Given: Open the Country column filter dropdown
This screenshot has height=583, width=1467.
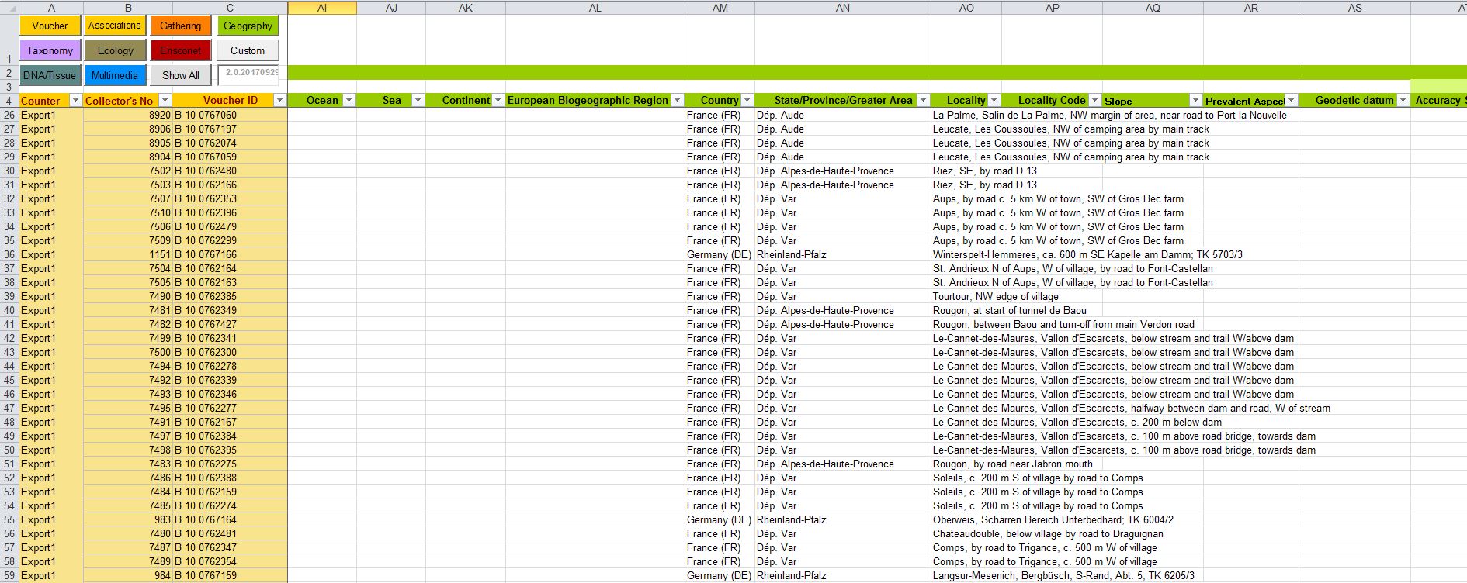Looking at the screenshot, I should [747, 101].
